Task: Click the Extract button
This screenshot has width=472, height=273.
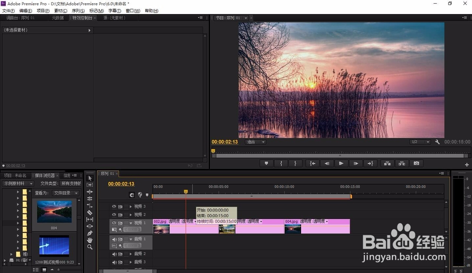Action: [x=402, y=163]
